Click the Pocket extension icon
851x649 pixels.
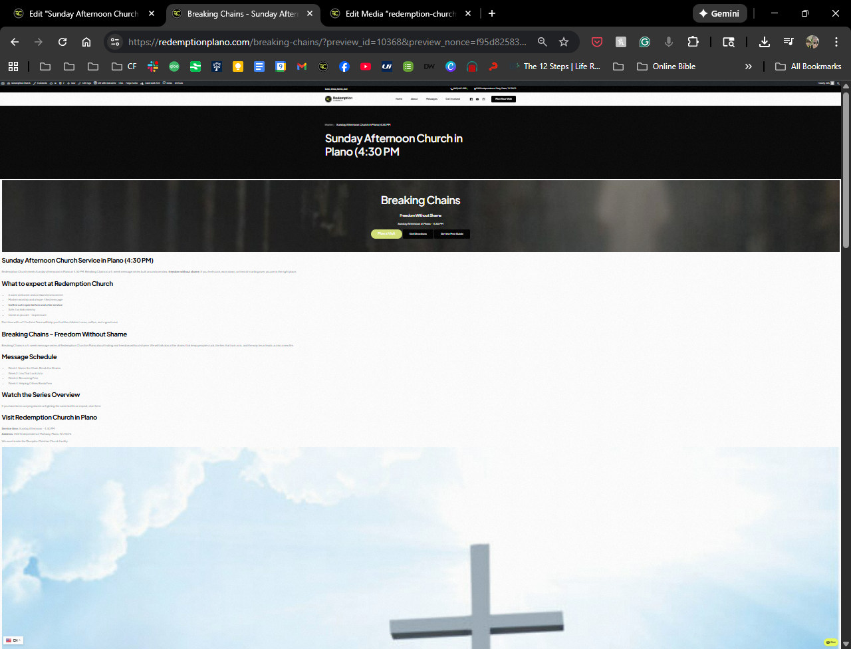(597, 42)
